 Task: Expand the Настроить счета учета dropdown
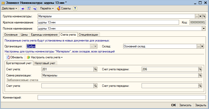[45, 57]
